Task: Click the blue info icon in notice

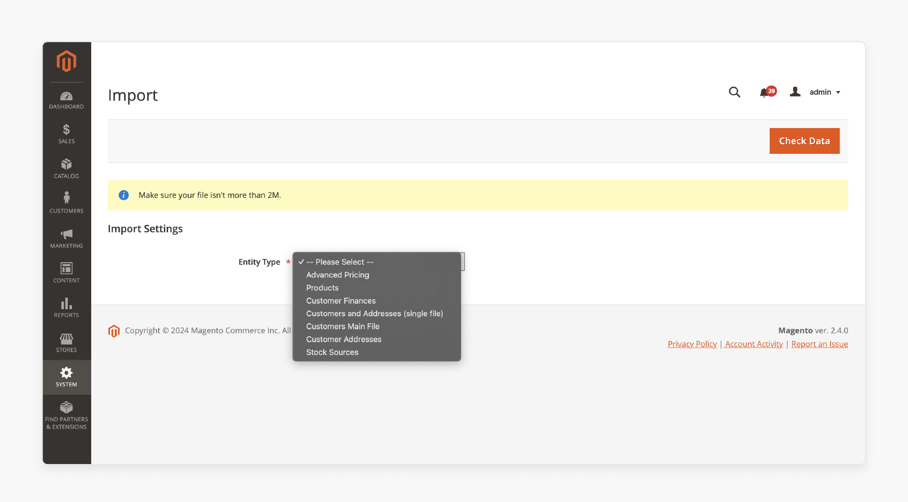Action: pos(124,195)
